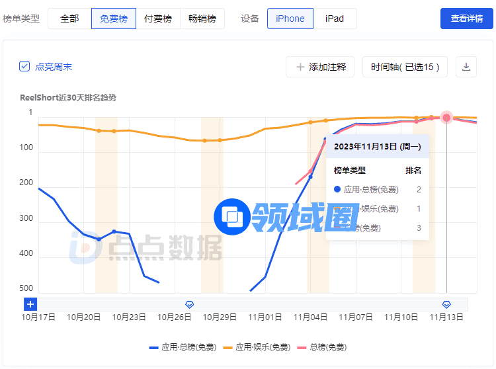496x369 pixels.
Task: Switch to the 付费榜 tab
Action: 158,19
